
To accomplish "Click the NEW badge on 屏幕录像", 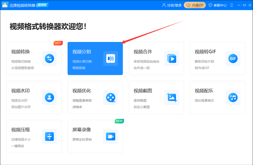I will coord(119,121).
